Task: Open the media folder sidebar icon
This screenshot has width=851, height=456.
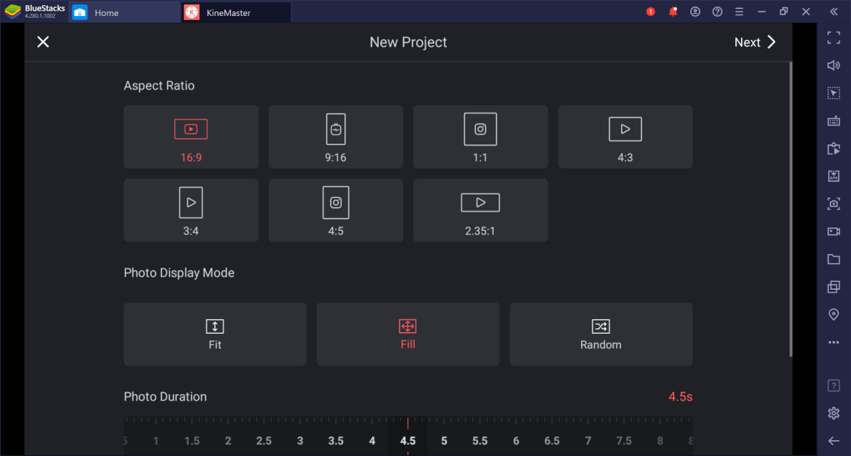Action: pos(834,259)
